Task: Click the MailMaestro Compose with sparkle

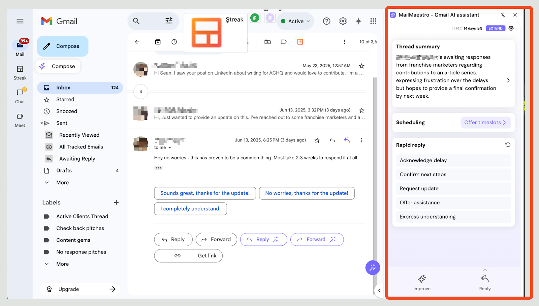Action: (x=58, y=66)
